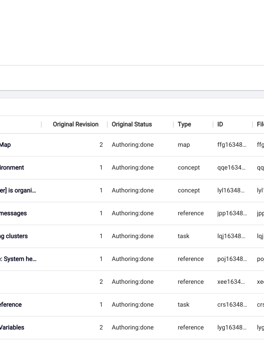Click 'reference' type in poj16348 row
264x340 pixels.
click(x=191, y=259)
